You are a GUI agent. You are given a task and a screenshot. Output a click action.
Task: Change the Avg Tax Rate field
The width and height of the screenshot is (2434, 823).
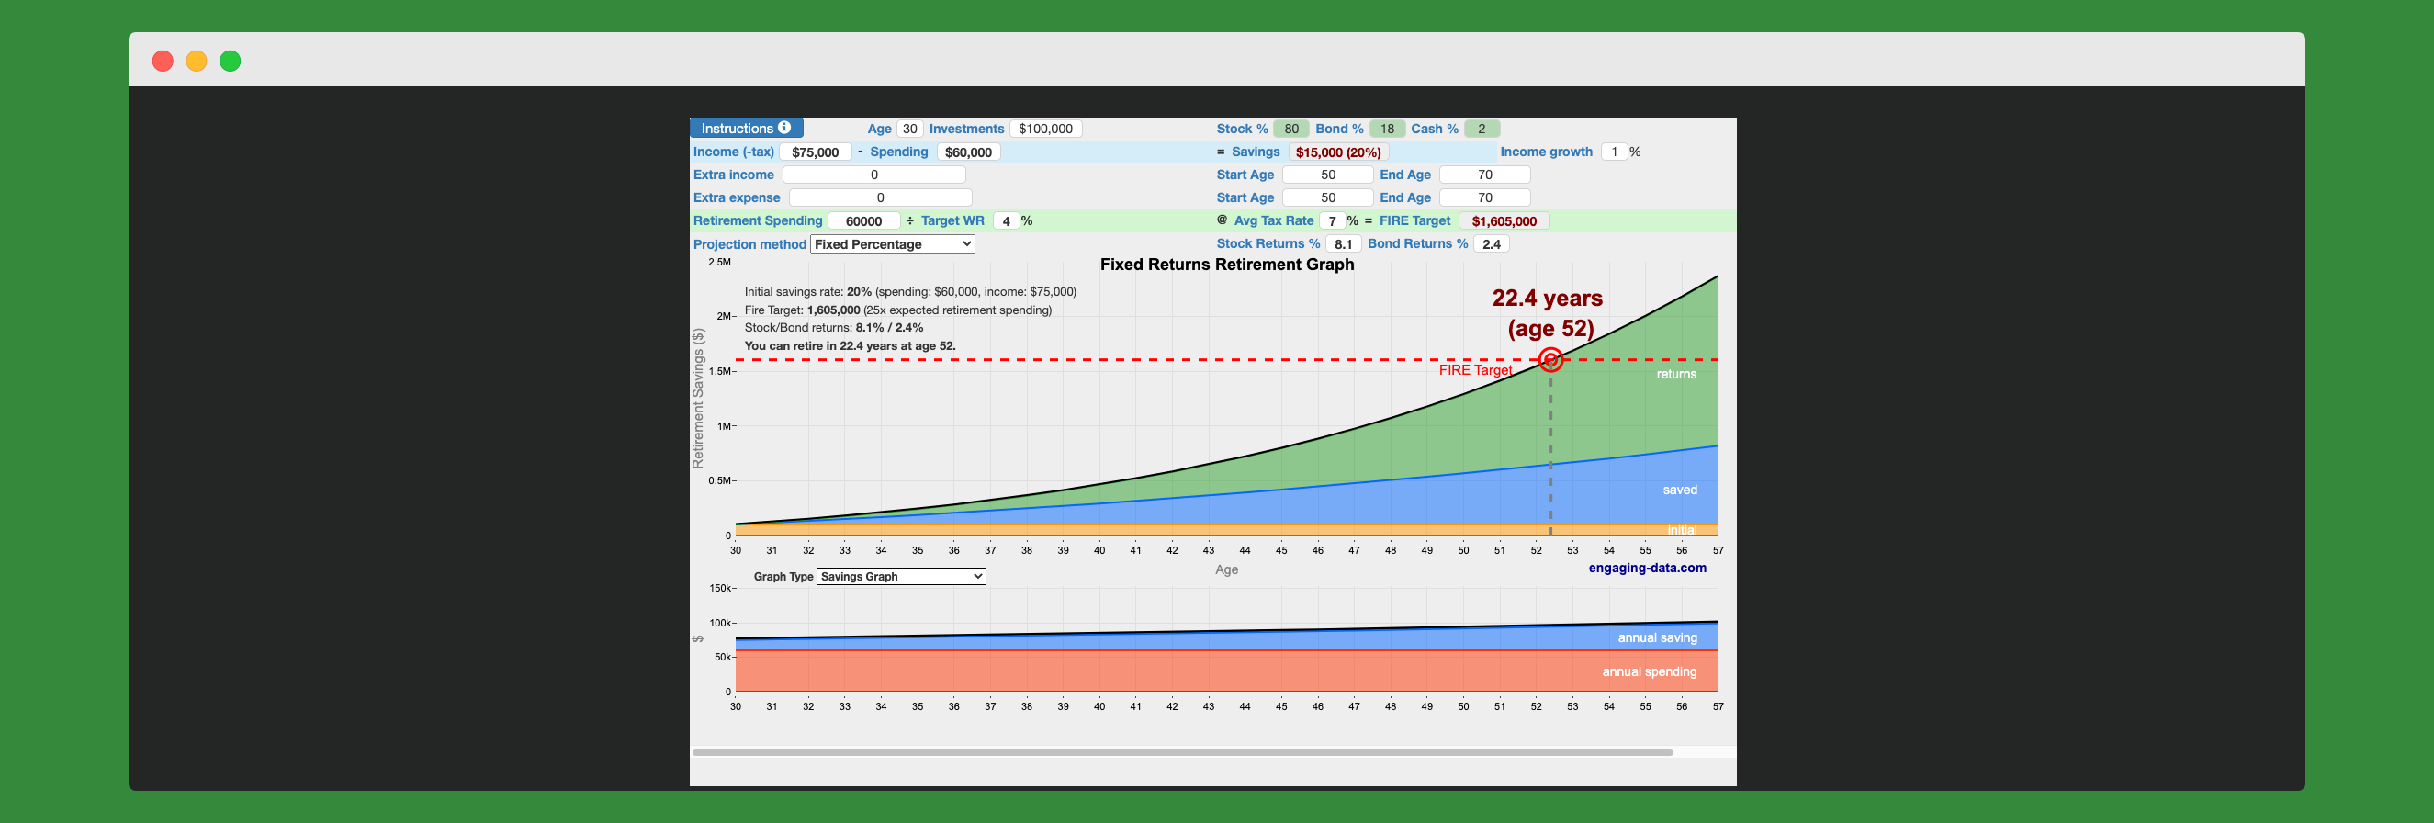(1331, 221)
